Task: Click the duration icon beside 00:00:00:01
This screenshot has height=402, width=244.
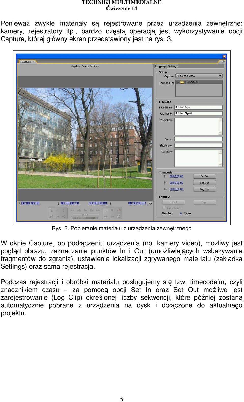Action: pyautogui.click(x=151, y=203)
